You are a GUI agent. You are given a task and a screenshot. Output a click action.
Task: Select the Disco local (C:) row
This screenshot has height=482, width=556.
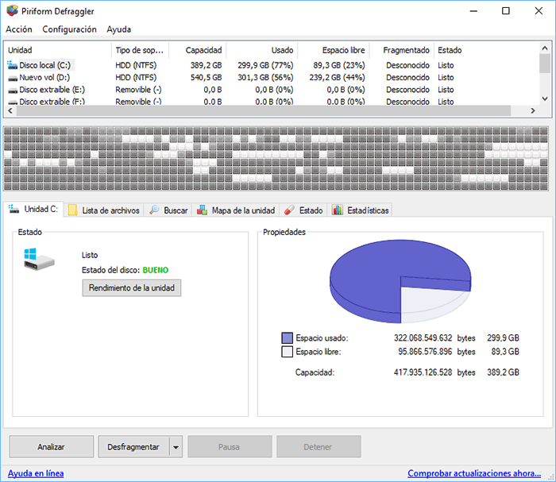click(272, 65)
